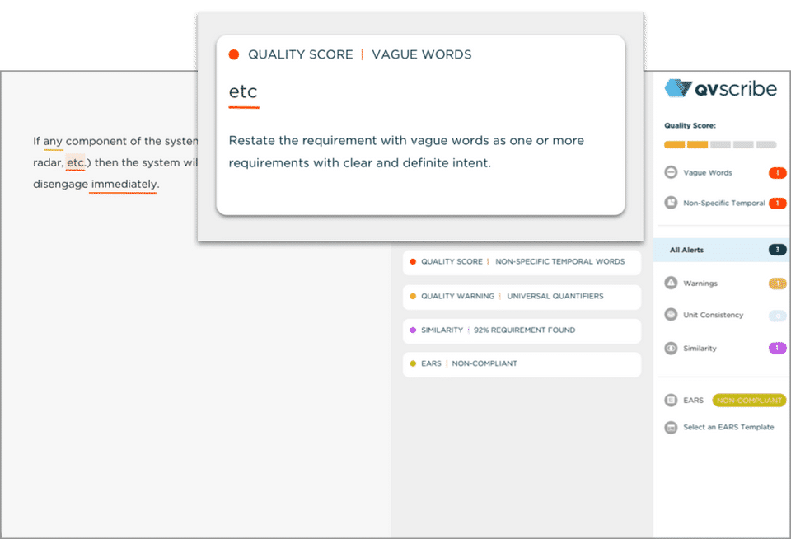Click the NON-COMPLIANT EARS badge

[749, 401]
